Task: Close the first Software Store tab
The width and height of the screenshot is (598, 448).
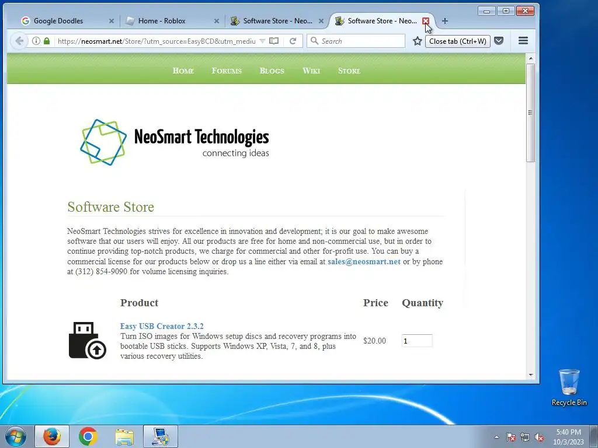Action: tap(321, 21)
